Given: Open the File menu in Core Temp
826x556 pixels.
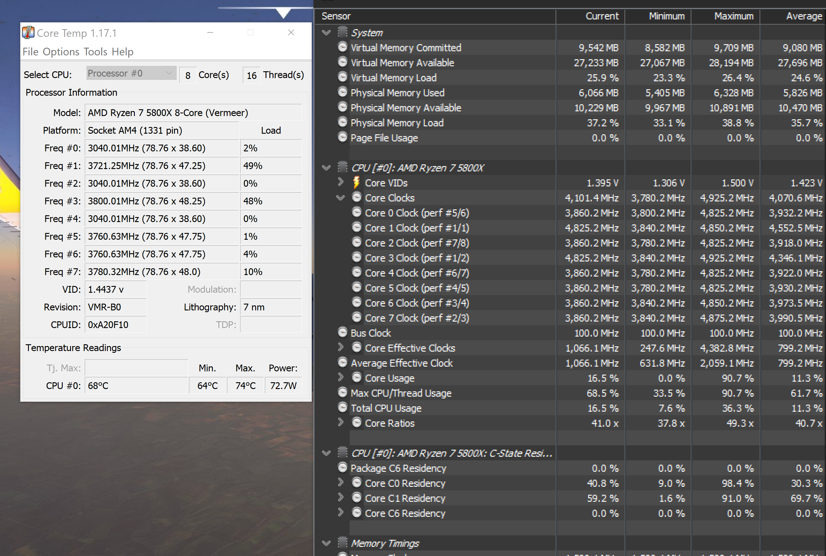Looking at the screenshot, I should pos(31,52).
